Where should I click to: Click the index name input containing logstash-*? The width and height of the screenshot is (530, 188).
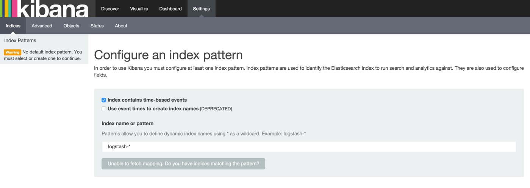pos(309,147)
